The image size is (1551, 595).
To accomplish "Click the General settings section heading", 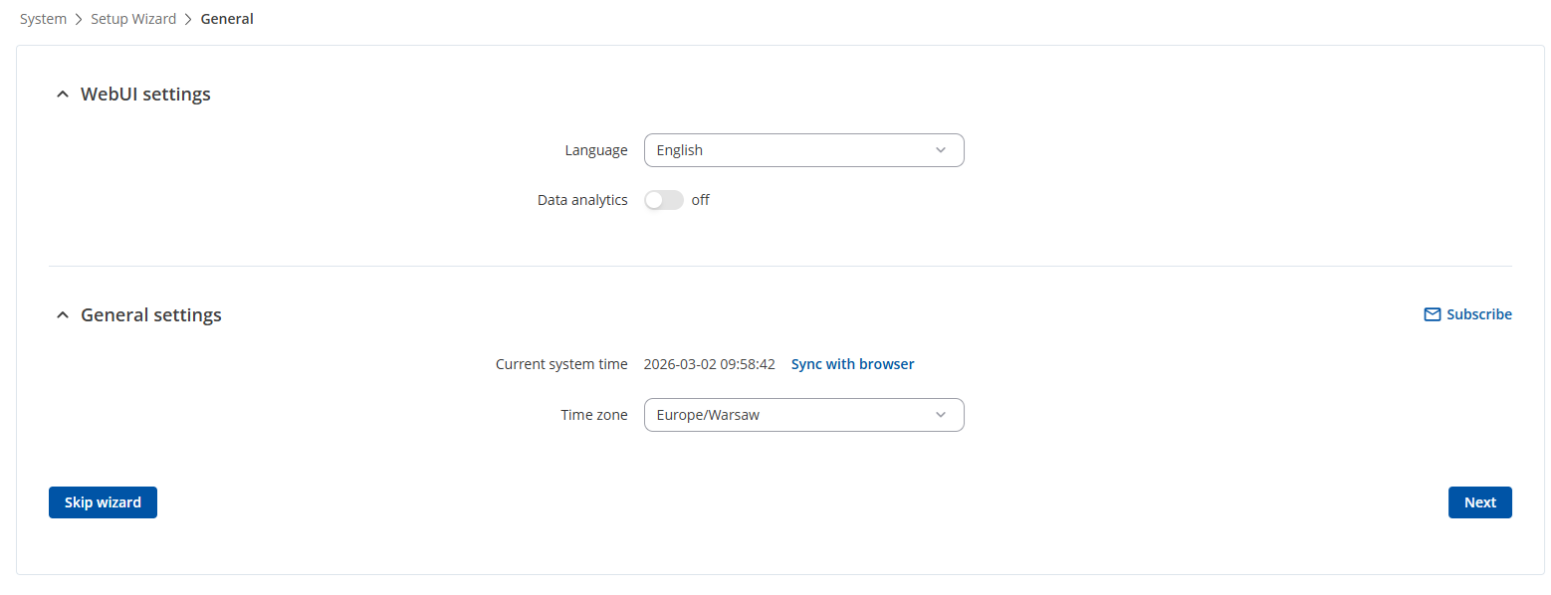I will [x=151, y=315].
